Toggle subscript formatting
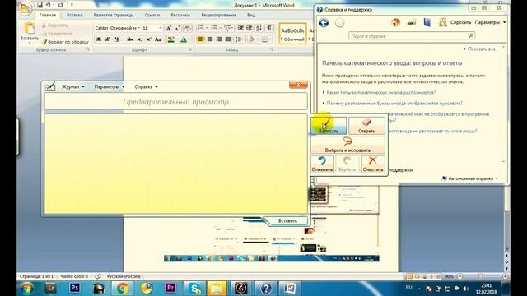 139,39
